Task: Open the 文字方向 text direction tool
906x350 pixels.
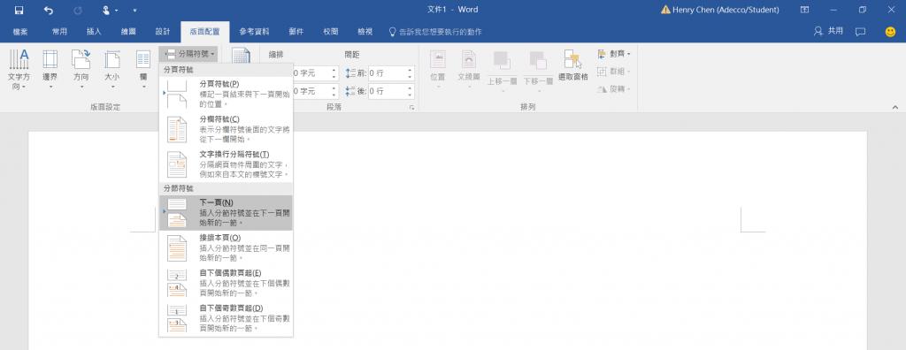Action: [x=19, y=70]
